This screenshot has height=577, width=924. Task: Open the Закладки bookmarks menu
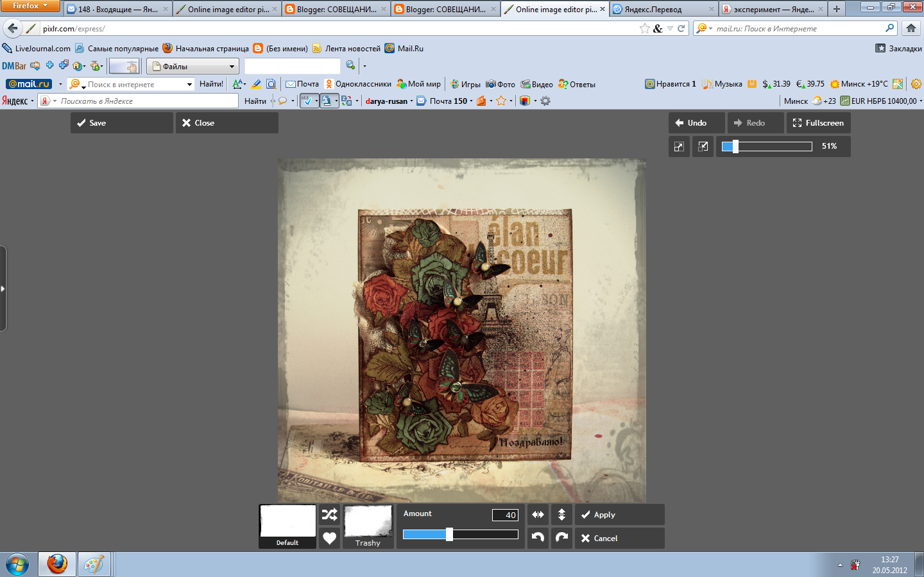click(898, 48)
